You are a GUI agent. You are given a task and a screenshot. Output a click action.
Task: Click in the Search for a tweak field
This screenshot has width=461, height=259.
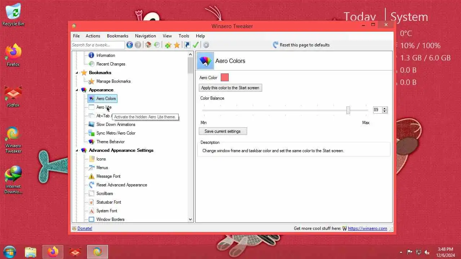pos(98,45)
